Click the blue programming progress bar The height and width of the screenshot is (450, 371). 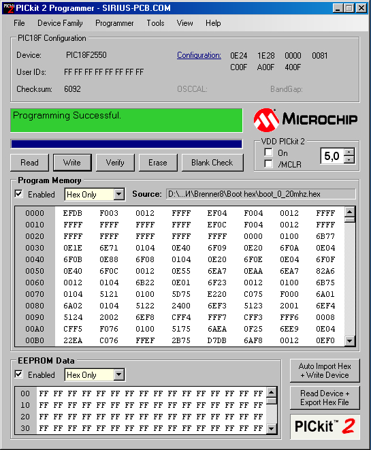(126, 144)
